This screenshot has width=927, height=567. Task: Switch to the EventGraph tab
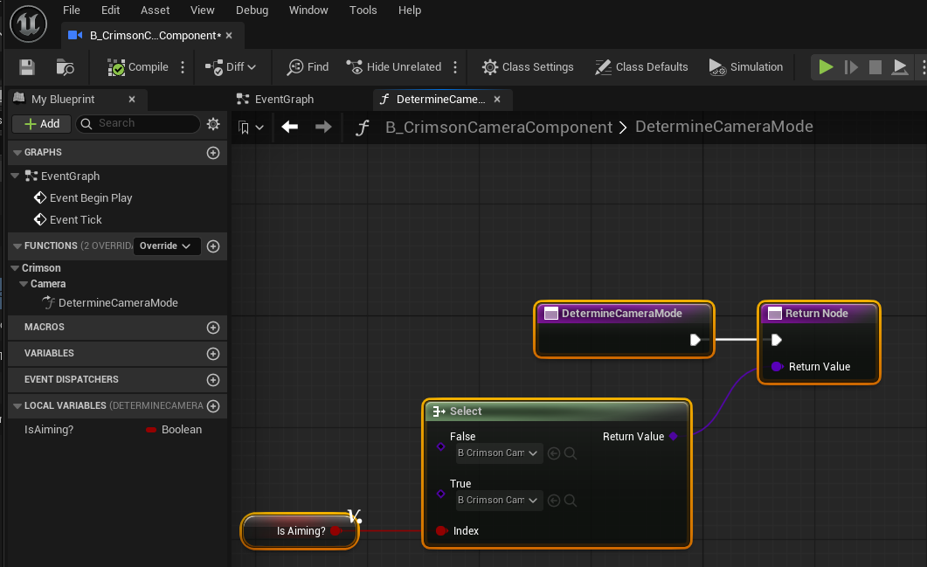click(276, 100)
